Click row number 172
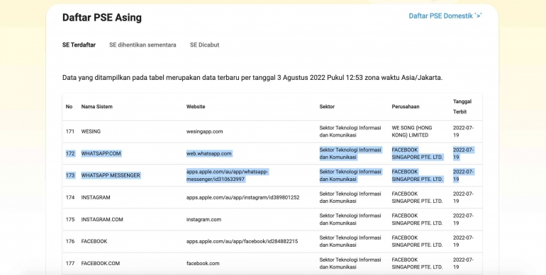The image size is (546, 275). click(x=70, y=153)
